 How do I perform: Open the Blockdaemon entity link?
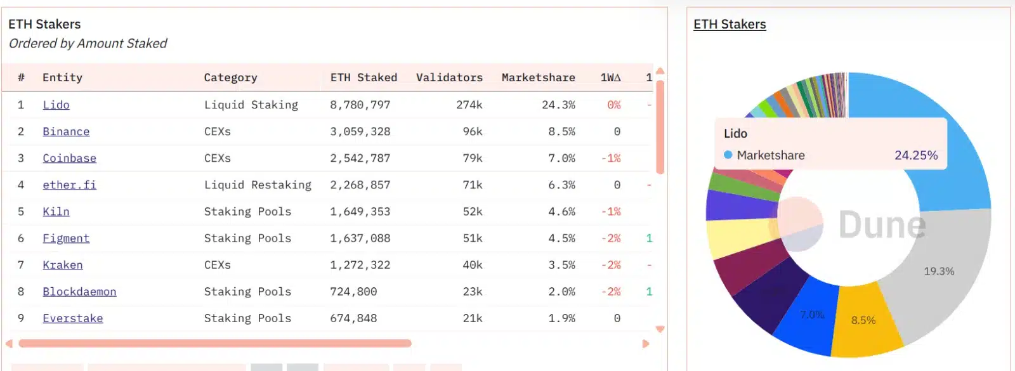79,291
